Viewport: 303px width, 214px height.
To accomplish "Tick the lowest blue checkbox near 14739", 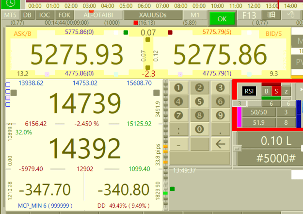I will [8, 104].
